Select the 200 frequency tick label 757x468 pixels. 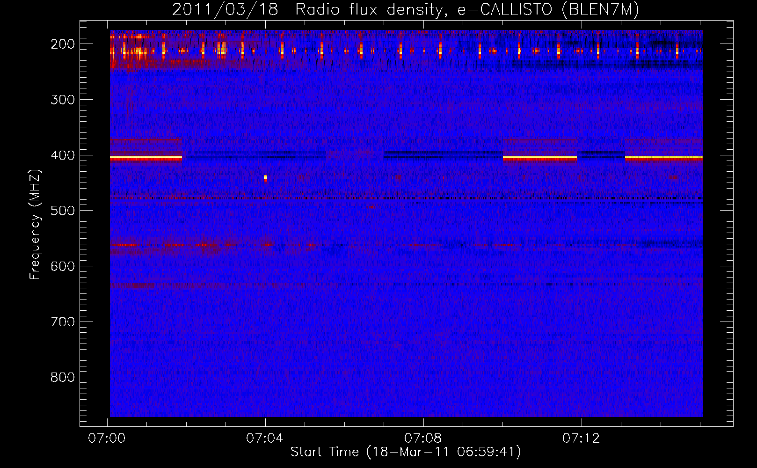click(x=63, y=44)
